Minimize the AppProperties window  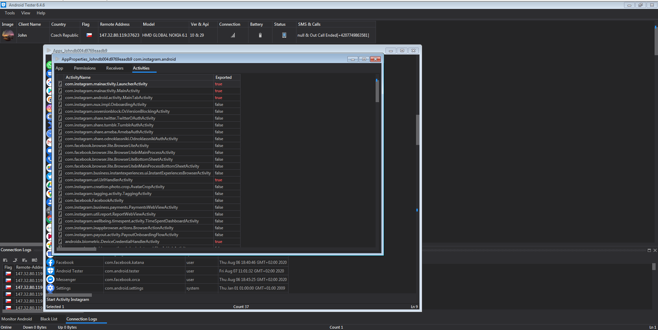coord(353,59)
